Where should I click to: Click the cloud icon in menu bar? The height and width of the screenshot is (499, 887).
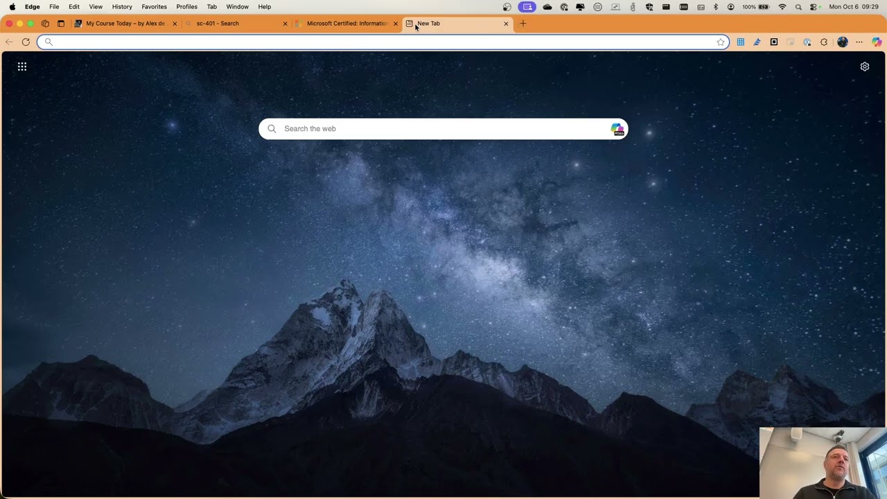pyautogui.click(x=547, y=7)
